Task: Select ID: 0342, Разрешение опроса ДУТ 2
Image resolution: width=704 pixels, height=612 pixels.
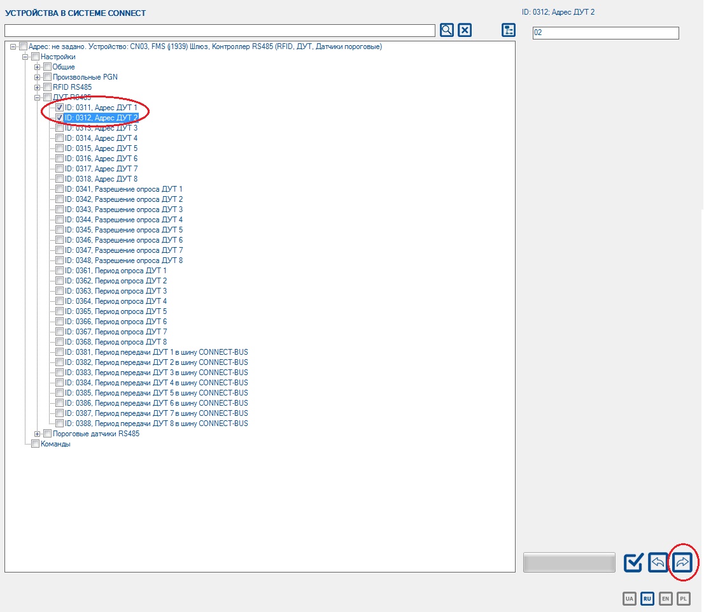Action: click(123, 199)
